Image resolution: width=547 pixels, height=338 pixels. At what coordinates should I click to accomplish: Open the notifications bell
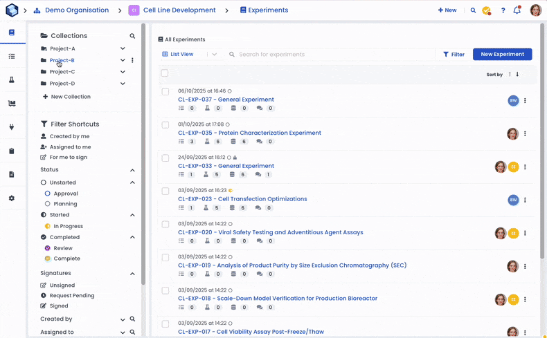pos(517,10)
